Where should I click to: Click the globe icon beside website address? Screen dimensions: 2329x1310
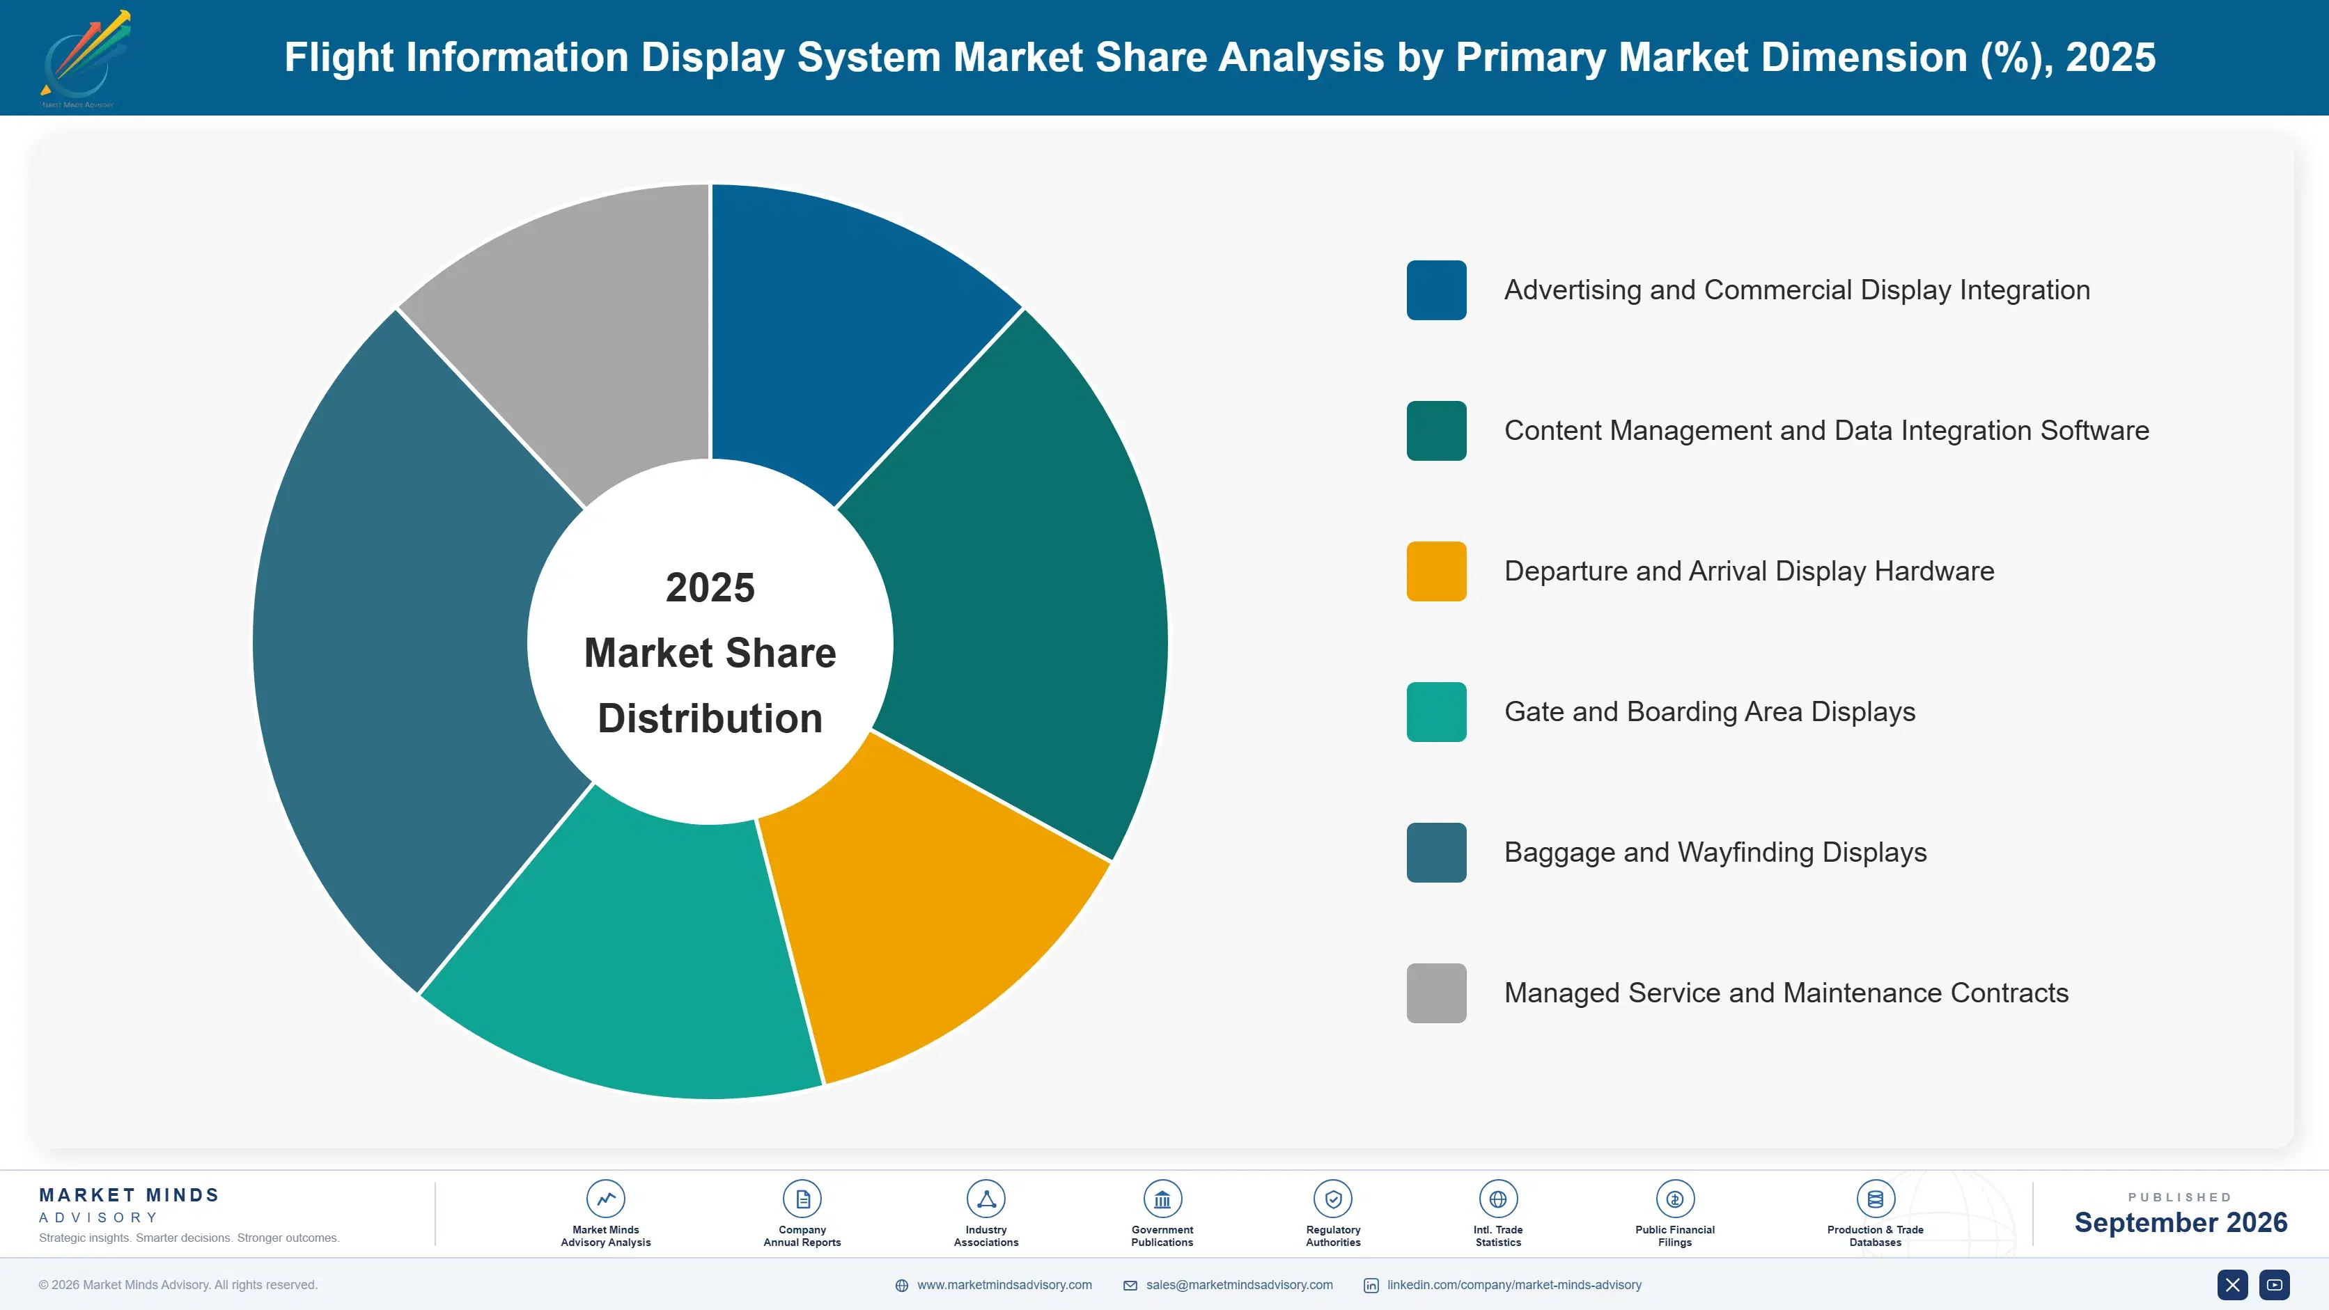point(901,1286)
